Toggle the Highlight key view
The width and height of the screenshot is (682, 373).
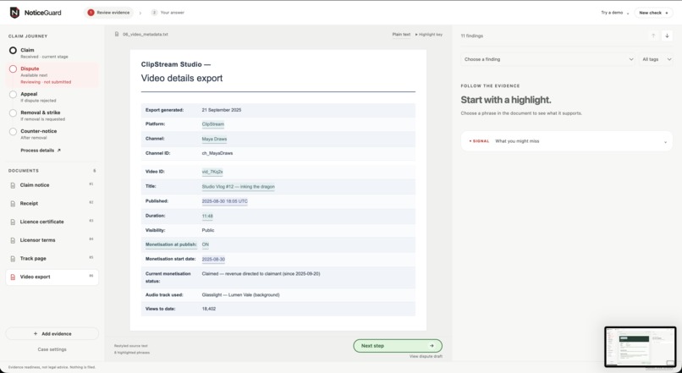[429, 35]
